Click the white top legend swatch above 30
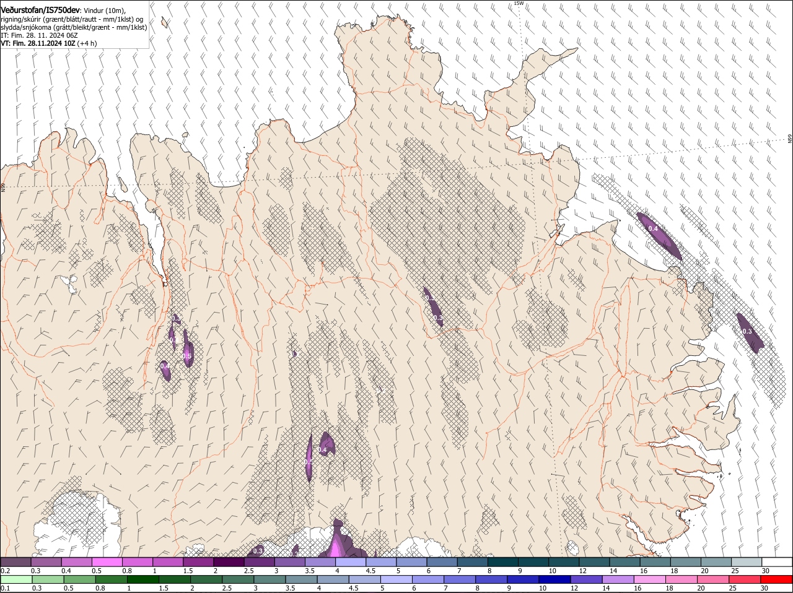Image resolution: width=793 pixels, height=593 pixels. [777, 562]
